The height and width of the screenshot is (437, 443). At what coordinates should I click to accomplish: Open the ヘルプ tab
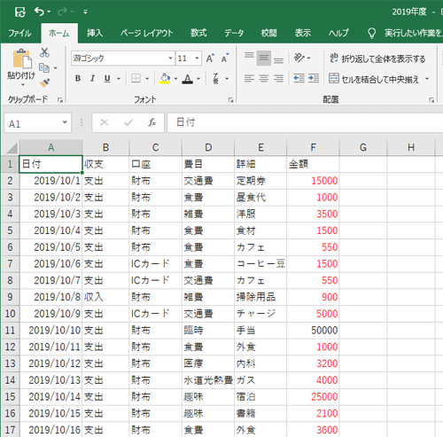[x=338, y=33]
